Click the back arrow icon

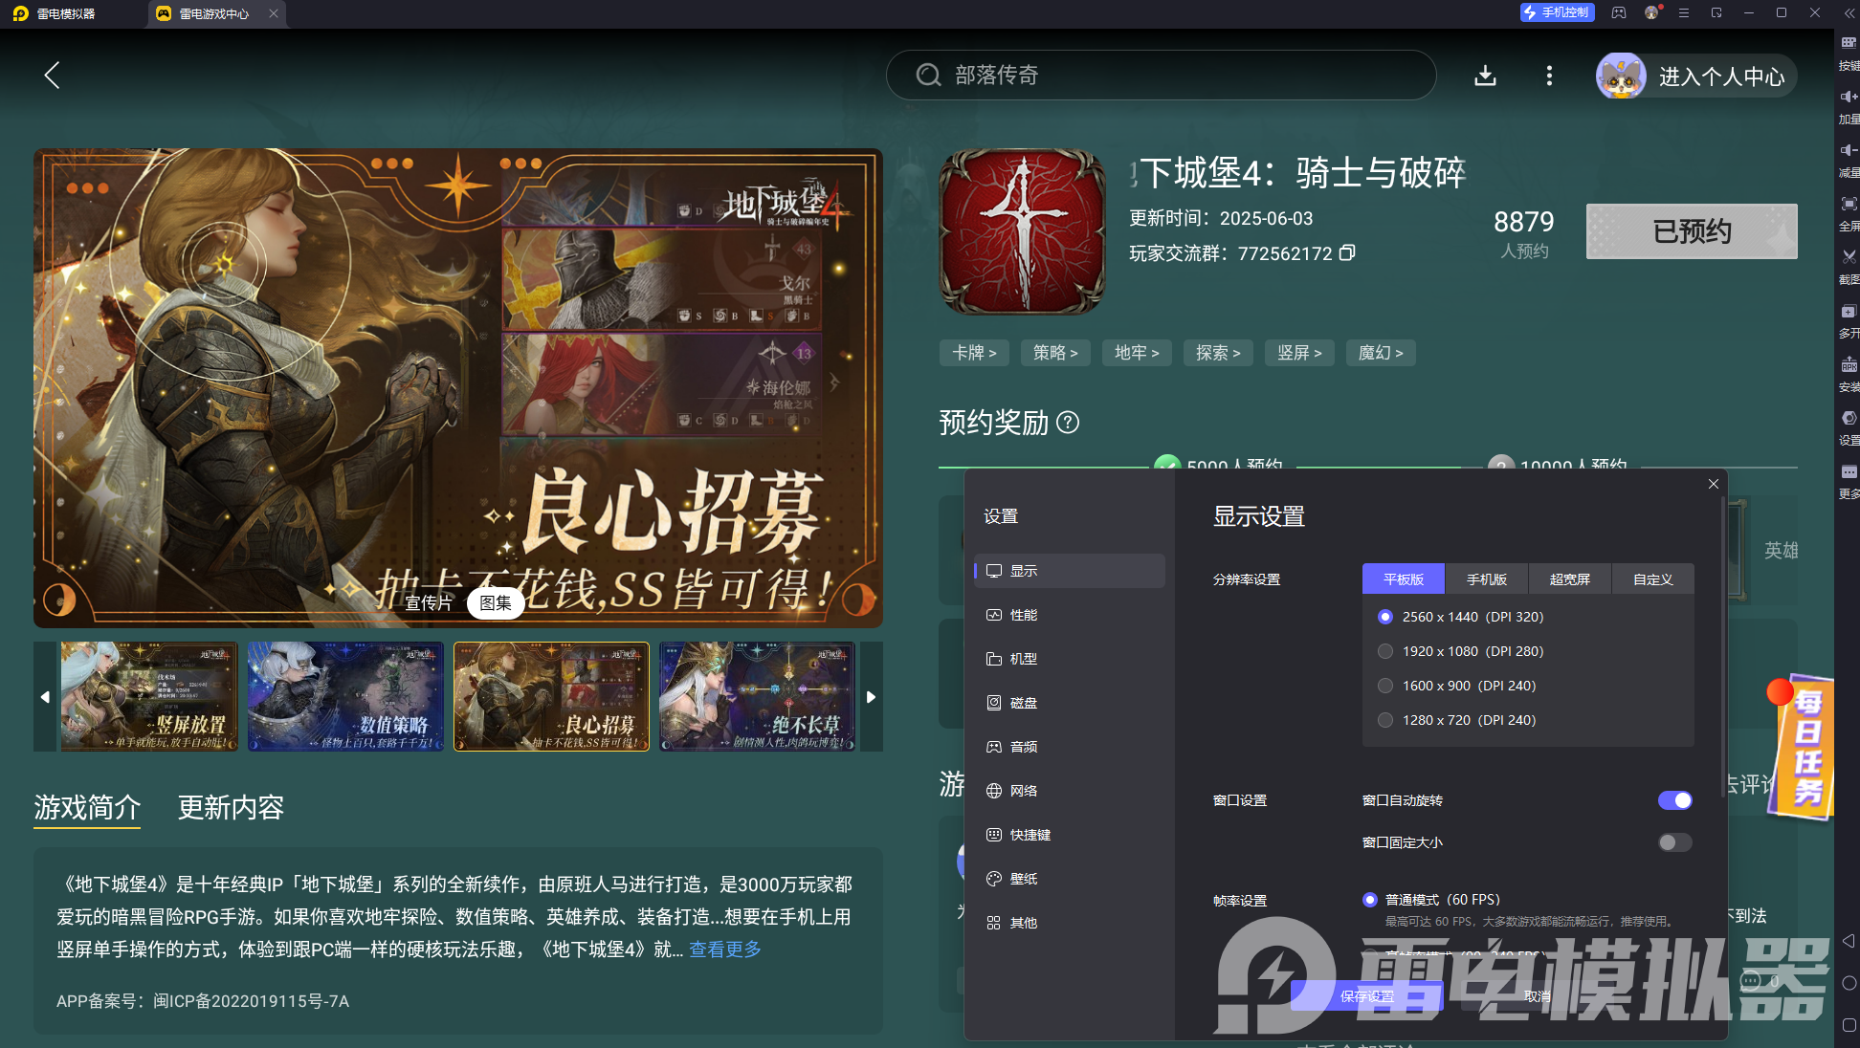(53, 76)
